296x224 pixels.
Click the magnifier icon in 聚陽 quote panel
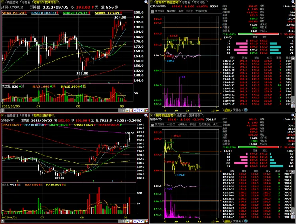(x=293, y=115)
